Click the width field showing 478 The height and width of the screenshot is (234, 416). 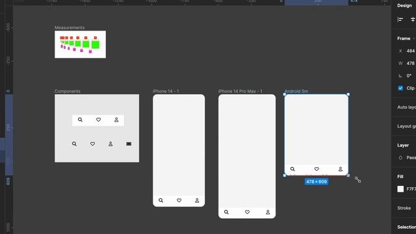point(410,63)
